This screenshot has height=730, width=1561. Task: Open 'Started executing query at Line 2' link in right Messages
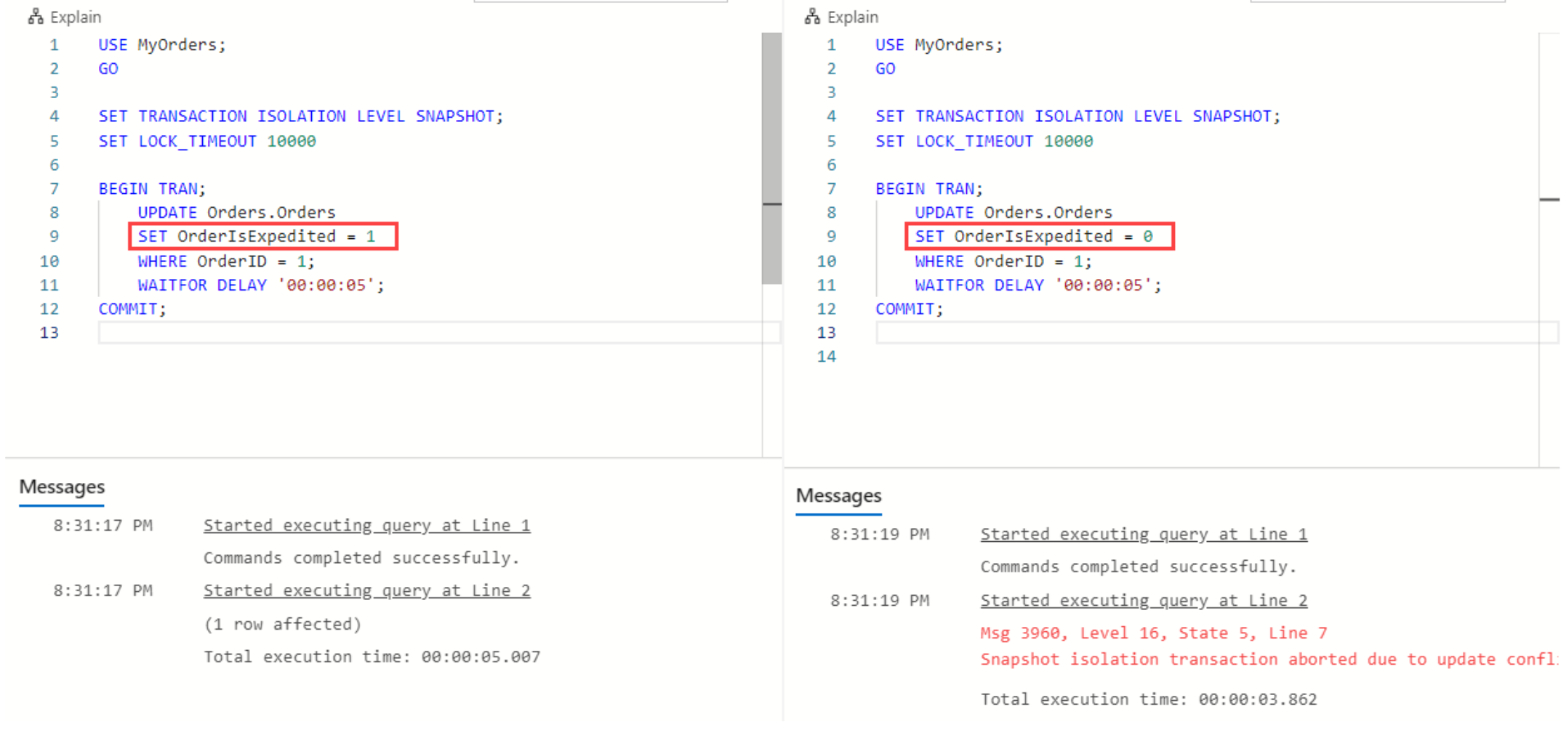point(1144,600)
